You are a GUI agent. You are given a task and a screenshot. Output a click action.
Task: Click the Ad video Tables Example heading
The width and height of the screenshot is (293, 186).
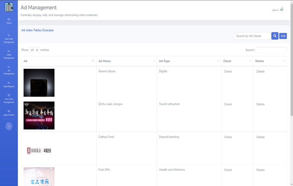(38, 30)
